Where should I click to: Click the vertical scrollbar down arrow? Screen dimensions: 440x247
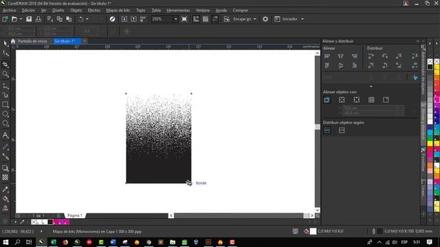[318, 210]
